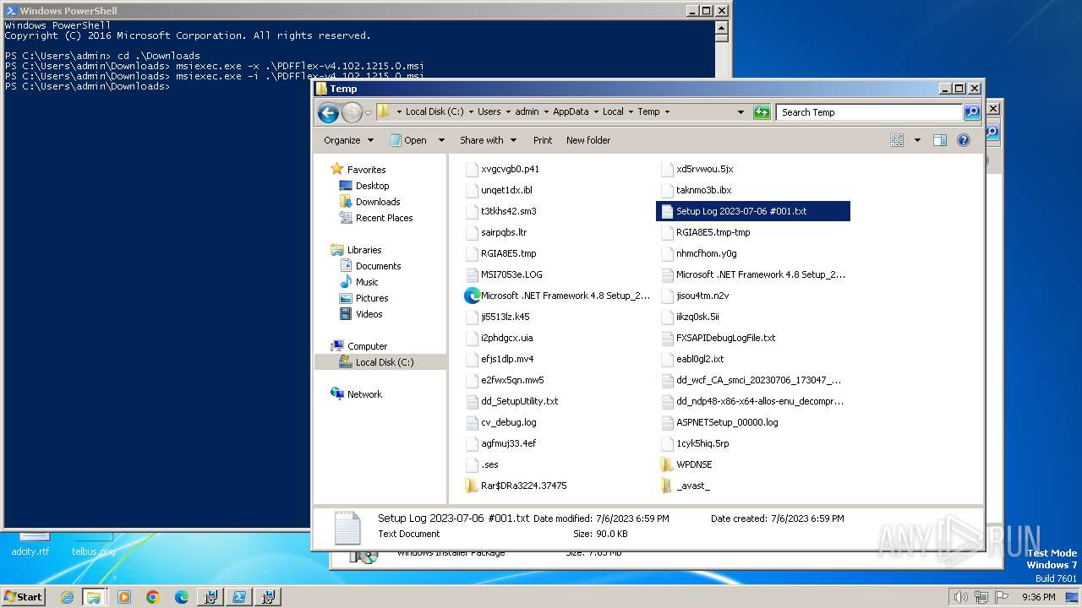Click Users in the address breadcrumb

click(489, 111)
